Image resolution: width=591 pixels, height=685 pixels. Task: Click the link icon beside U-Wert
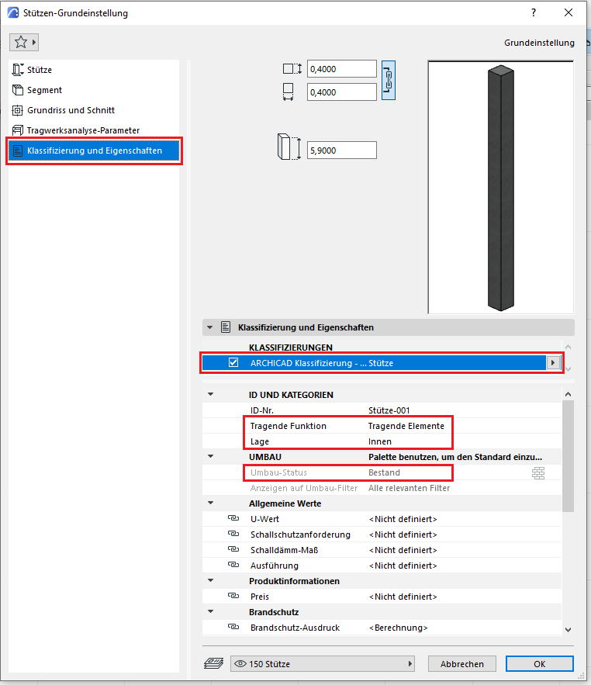click(232, 519)
